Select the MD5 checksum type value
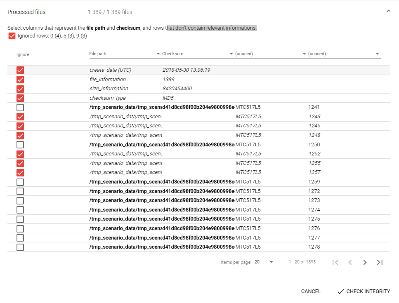Image resolution: width=399 pixels, height=303 pixels. pos(168,98)
